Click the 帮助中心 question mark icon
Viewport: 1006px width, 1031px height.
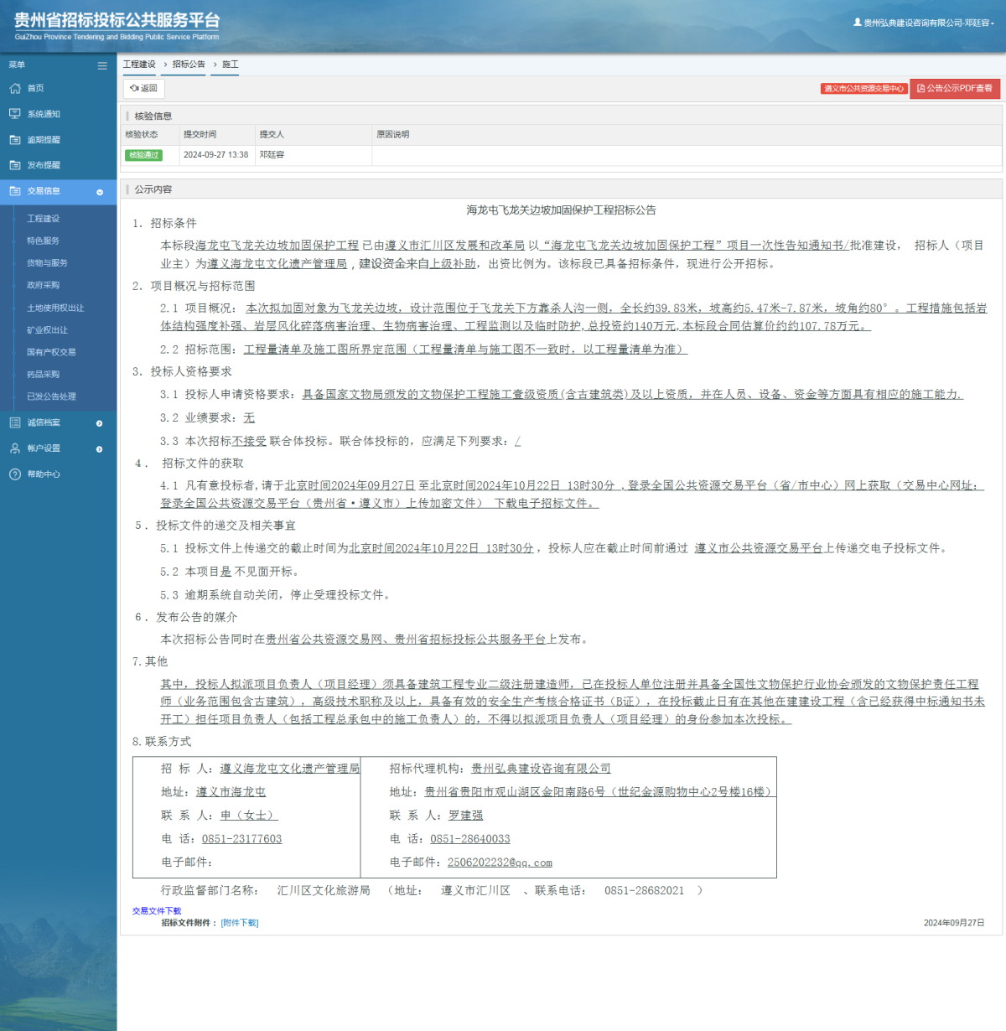(15, 474)
